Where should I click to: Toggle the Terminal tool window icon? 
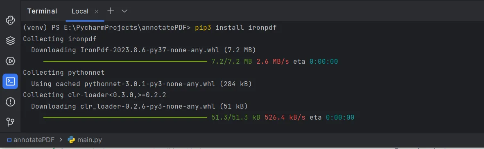tap(10, 81)
